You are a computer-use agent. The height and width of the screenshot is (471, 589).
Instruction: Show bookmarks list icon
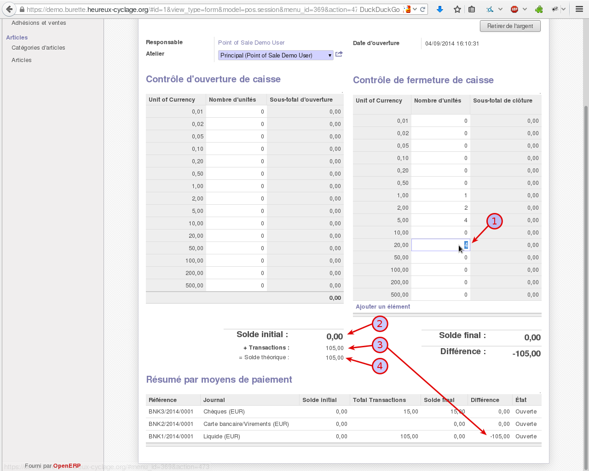click(472, 9)
